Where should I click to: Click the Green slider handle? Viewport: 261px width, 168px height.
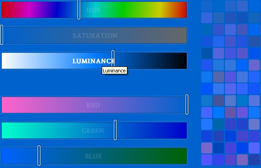pos(115,130)
